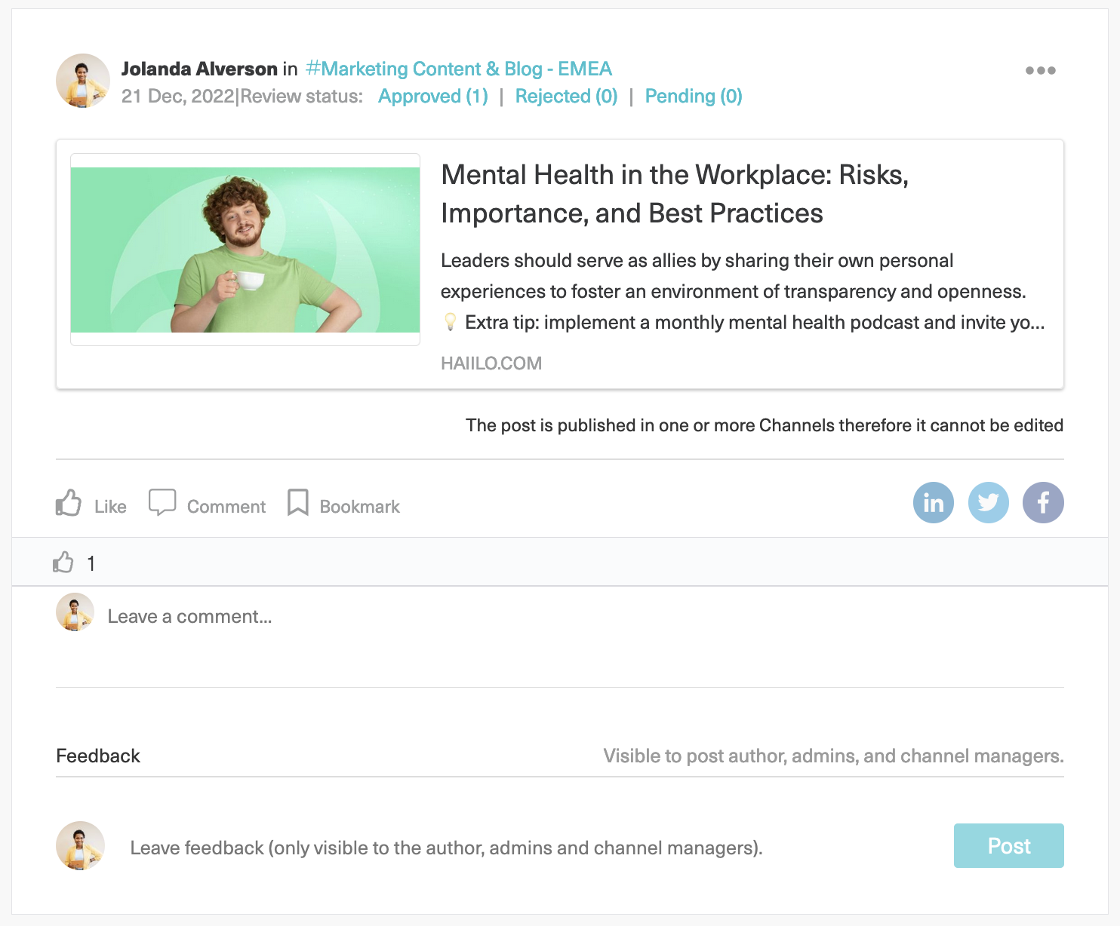Show Rejected (0) reviews
The width and height of the screenshot is (1120, 926).
[x=566, y=97]
